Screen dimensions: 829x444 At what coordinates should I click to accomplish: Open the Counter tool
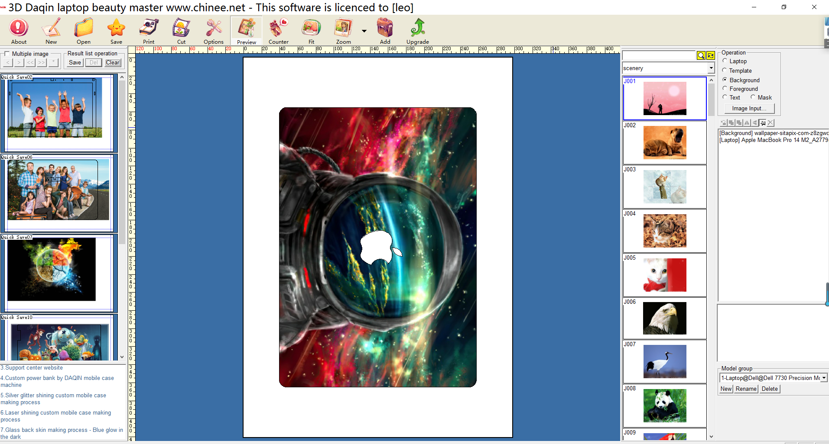(x=279, y=31)
